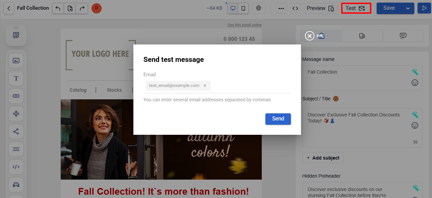The width and height of the screenshot is (432, 198).
Task: Select the Button block in the sidebar
Action: (x=16, y=96)
